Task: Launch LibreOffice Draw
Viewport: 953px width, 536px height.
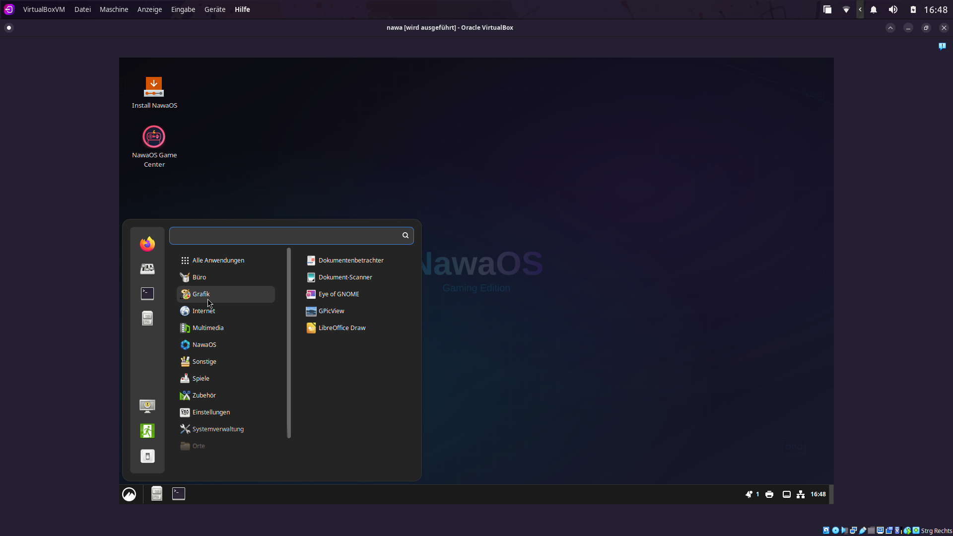Action: (x=341, y=328)
